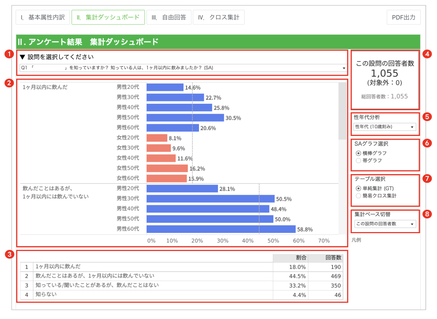Go to the 自由回答 tab

(169, 17)
